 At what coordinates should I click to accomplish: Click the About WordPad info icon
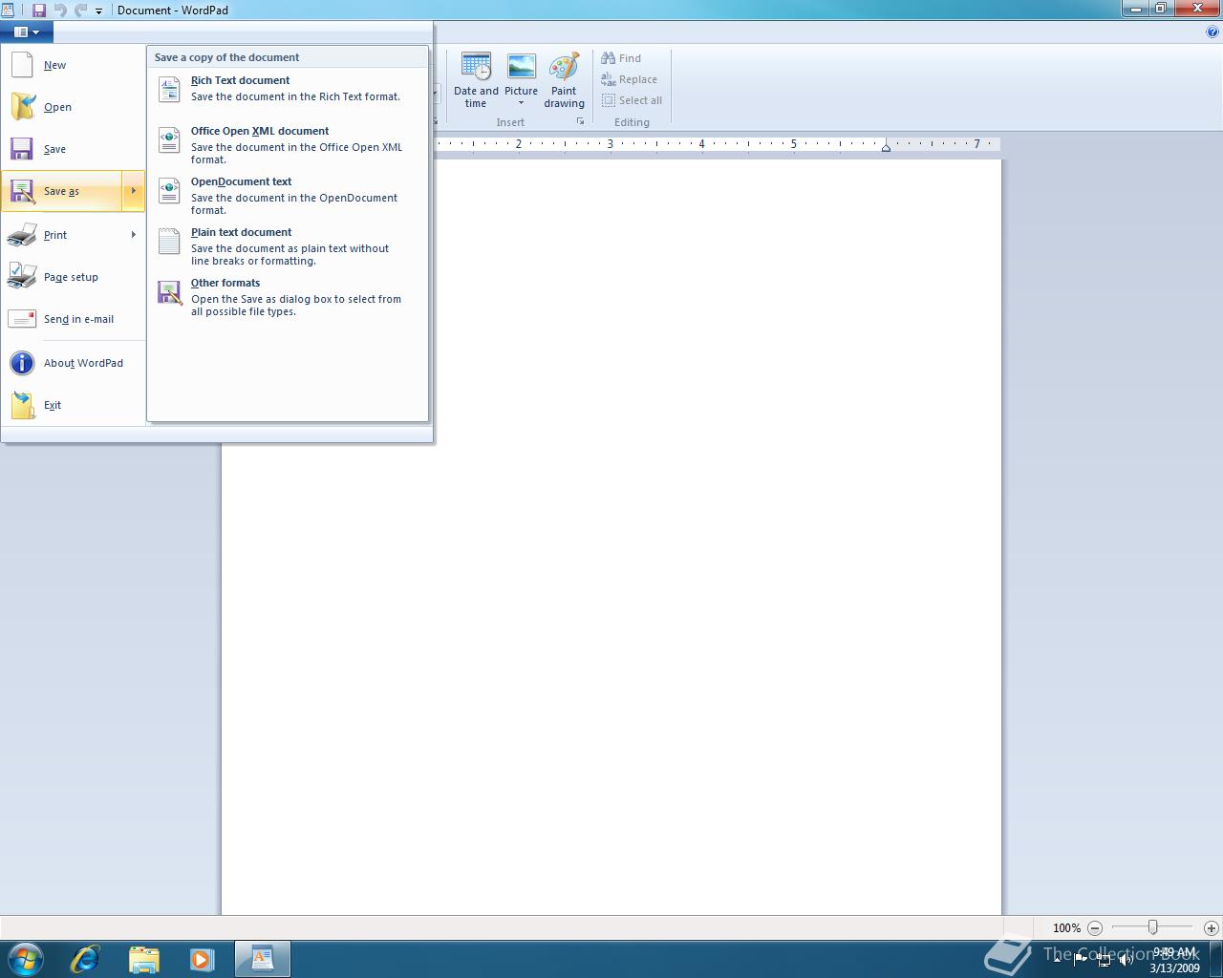pos(22,363)
